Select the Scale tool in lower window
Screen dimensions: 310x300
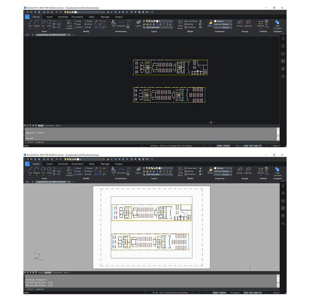88,174
